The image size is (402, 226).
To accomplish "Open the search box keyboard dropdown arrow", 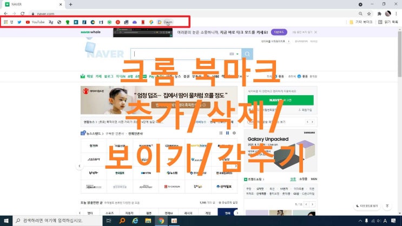I will (x=238, y=54).
